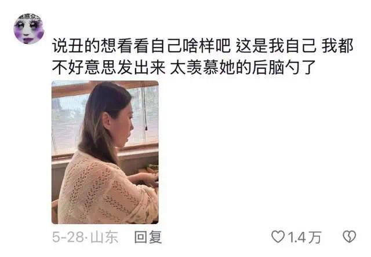Click the comment text starting 说丑的
This screenshot has width=371, height=257.
tap(202, 57)
